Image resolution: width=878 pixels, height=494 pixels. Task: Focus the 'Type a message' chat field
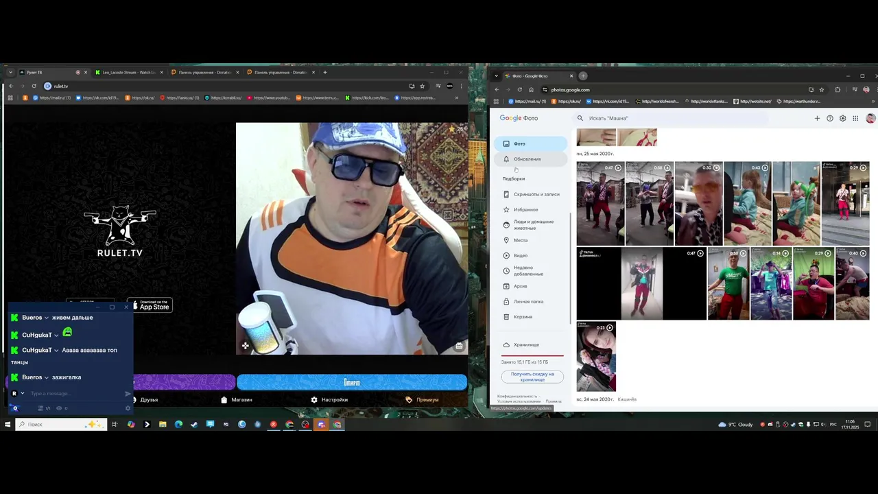(x=74, y=394)
